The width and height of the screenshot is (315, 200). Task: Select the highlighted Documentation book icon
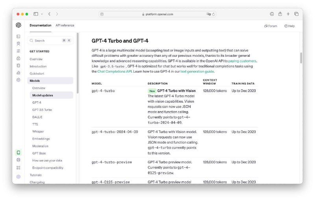[19, 153]
